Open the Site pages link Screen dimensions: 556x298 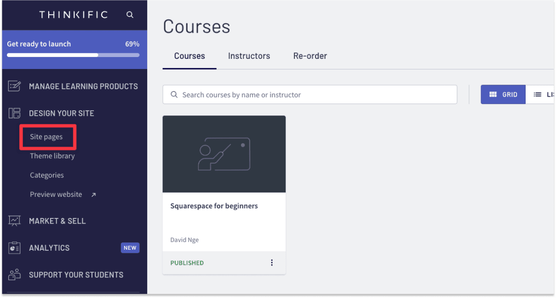[46, 137]
